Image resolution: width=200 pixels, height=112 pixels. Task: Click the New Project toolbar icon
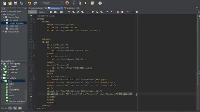[10, 3]
